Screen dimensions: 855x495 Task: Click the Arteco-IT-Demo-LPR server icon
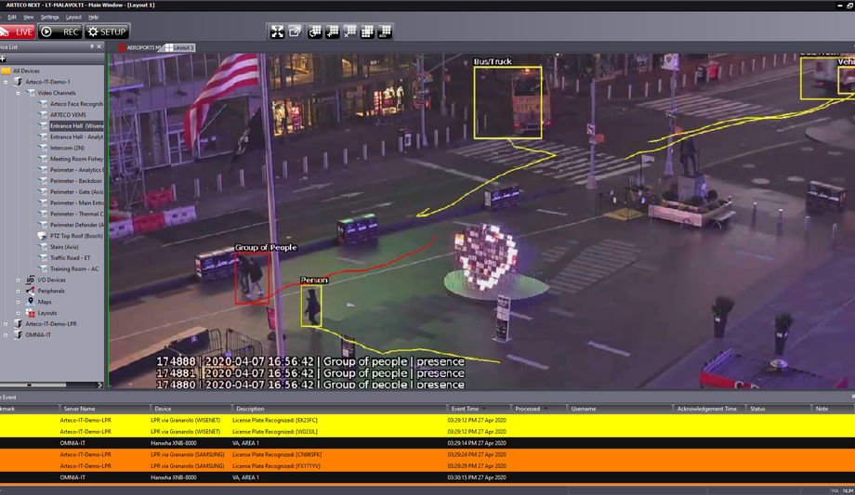pos(18,324)
